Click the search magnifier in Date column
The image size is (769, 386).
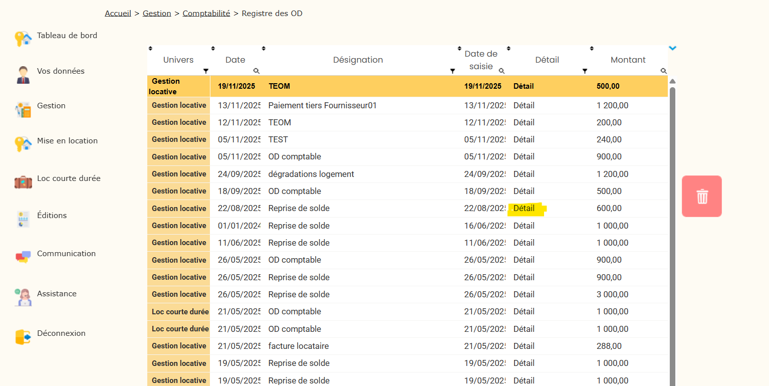point(256,71)
